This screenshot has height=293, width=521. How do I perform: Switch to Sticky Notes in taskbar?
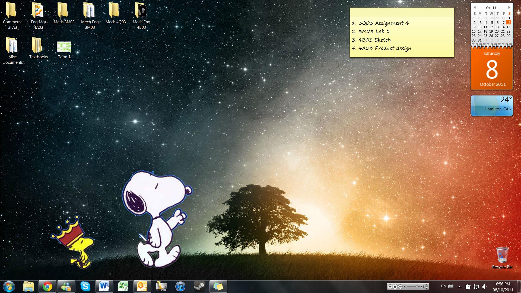[x=218, y=286]
